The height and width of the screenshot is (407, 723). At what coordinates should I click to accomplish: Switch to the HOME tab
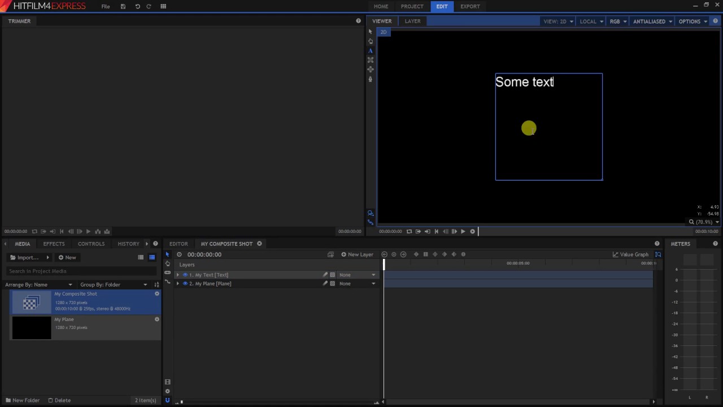(x=381, y=6)
